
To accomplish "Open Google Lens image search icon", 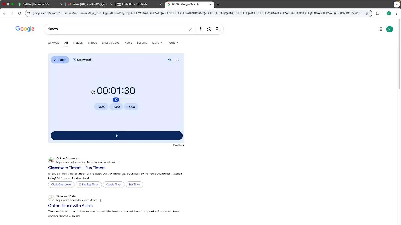I will click(x=209, y=29).
